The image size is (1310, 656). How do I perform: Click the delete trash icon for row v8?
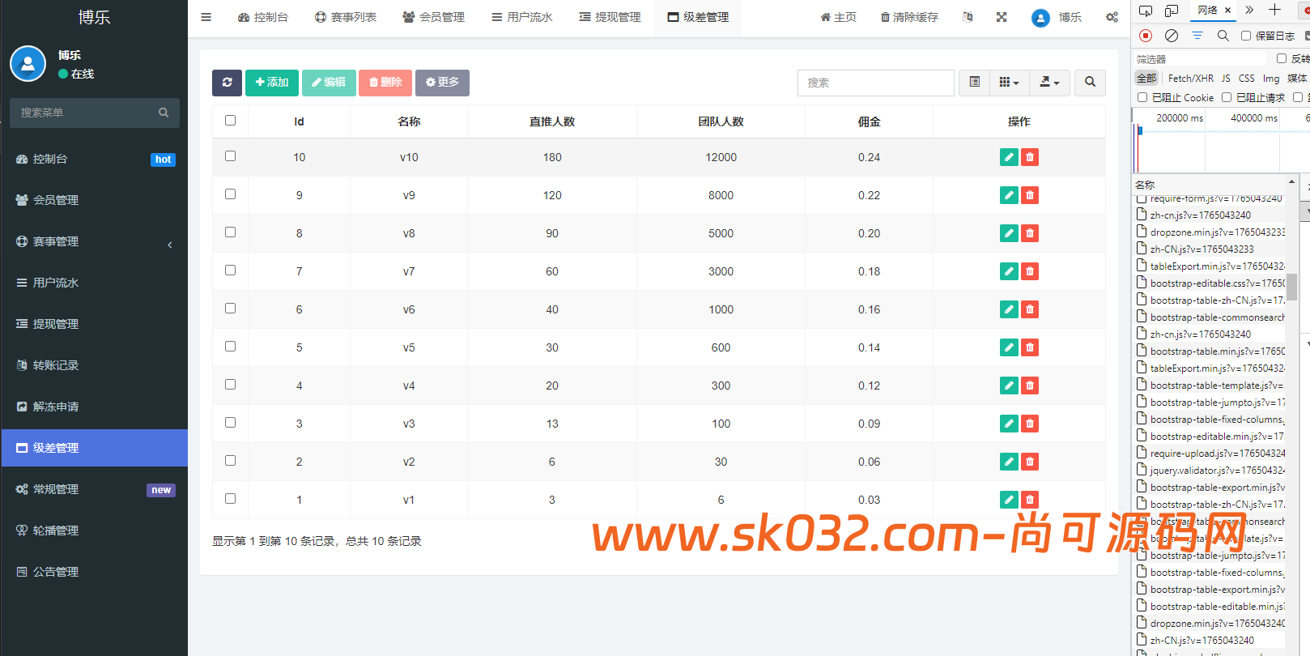point(1030,233)
